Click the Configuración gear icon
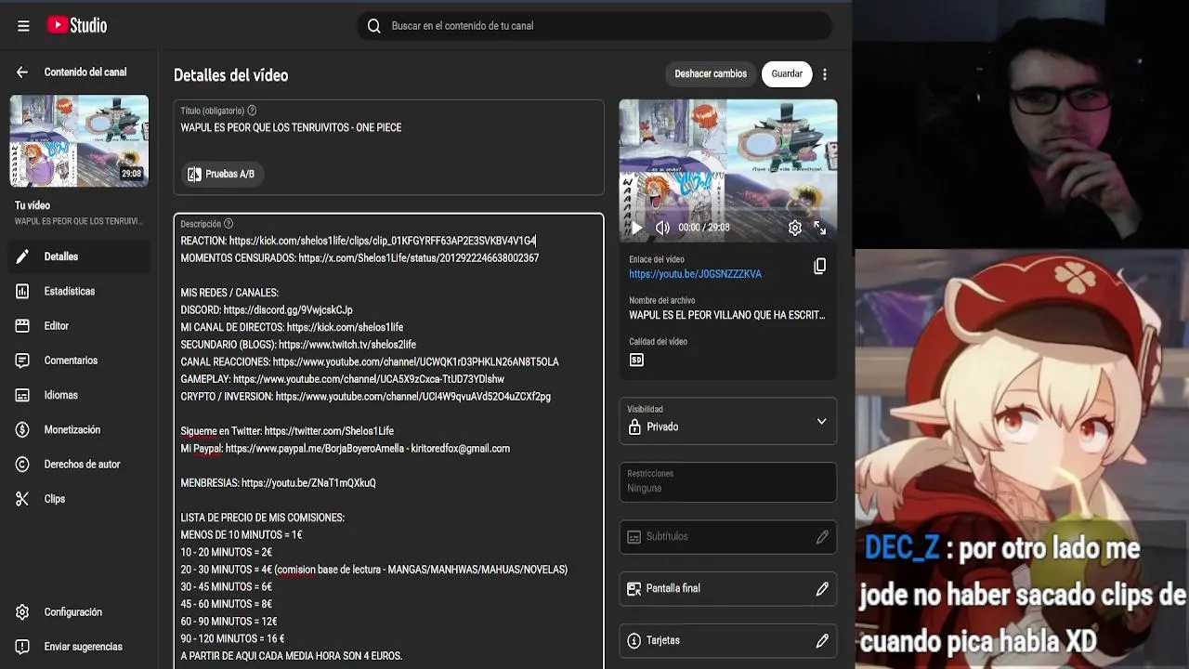 (22, 612)
